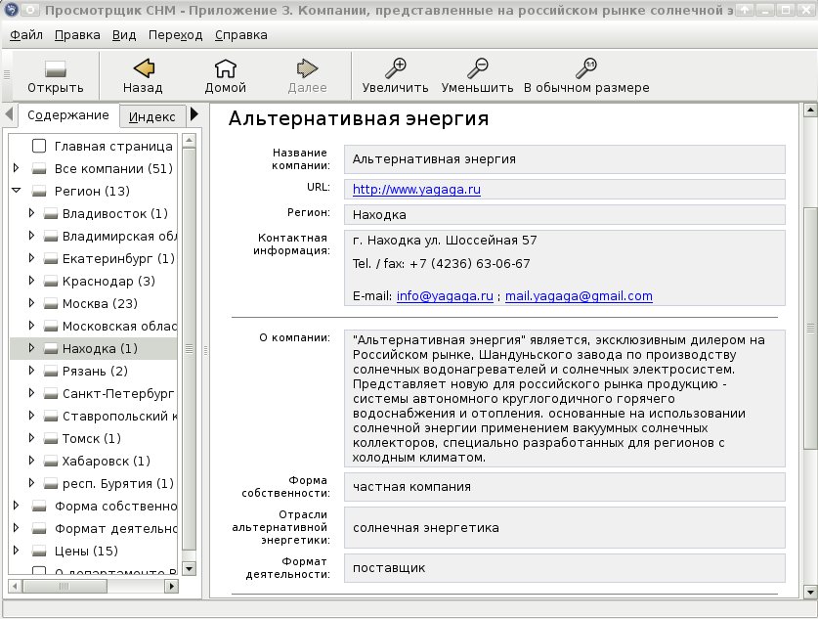
Task: Reset zoom with В обычном размере
Action: tap(587, 76)
